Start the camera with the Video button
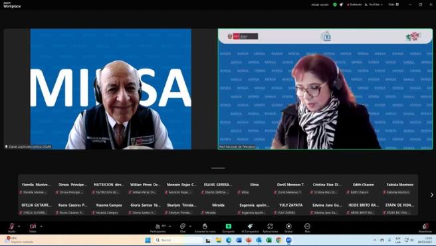Image resolution: width=436 pixels, height=246 pixels. 33,227
